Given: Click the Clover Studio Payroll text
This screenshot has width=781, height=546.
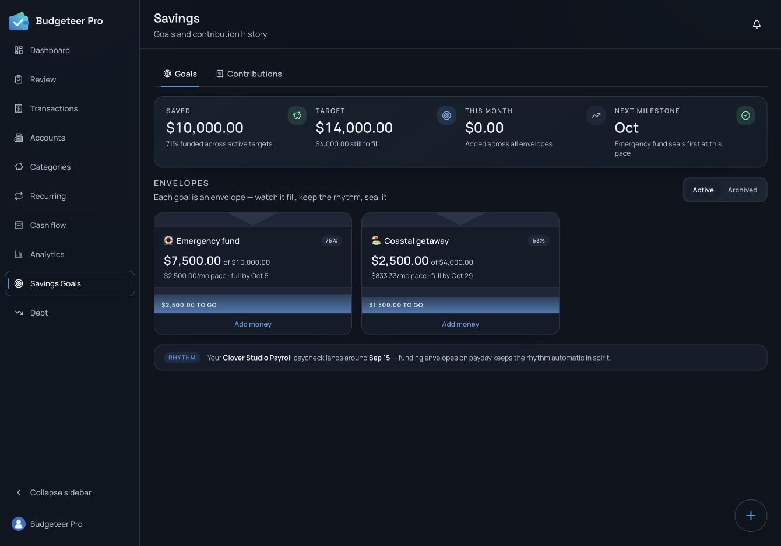Looking at the screenshot, I should tap(257, 358).
